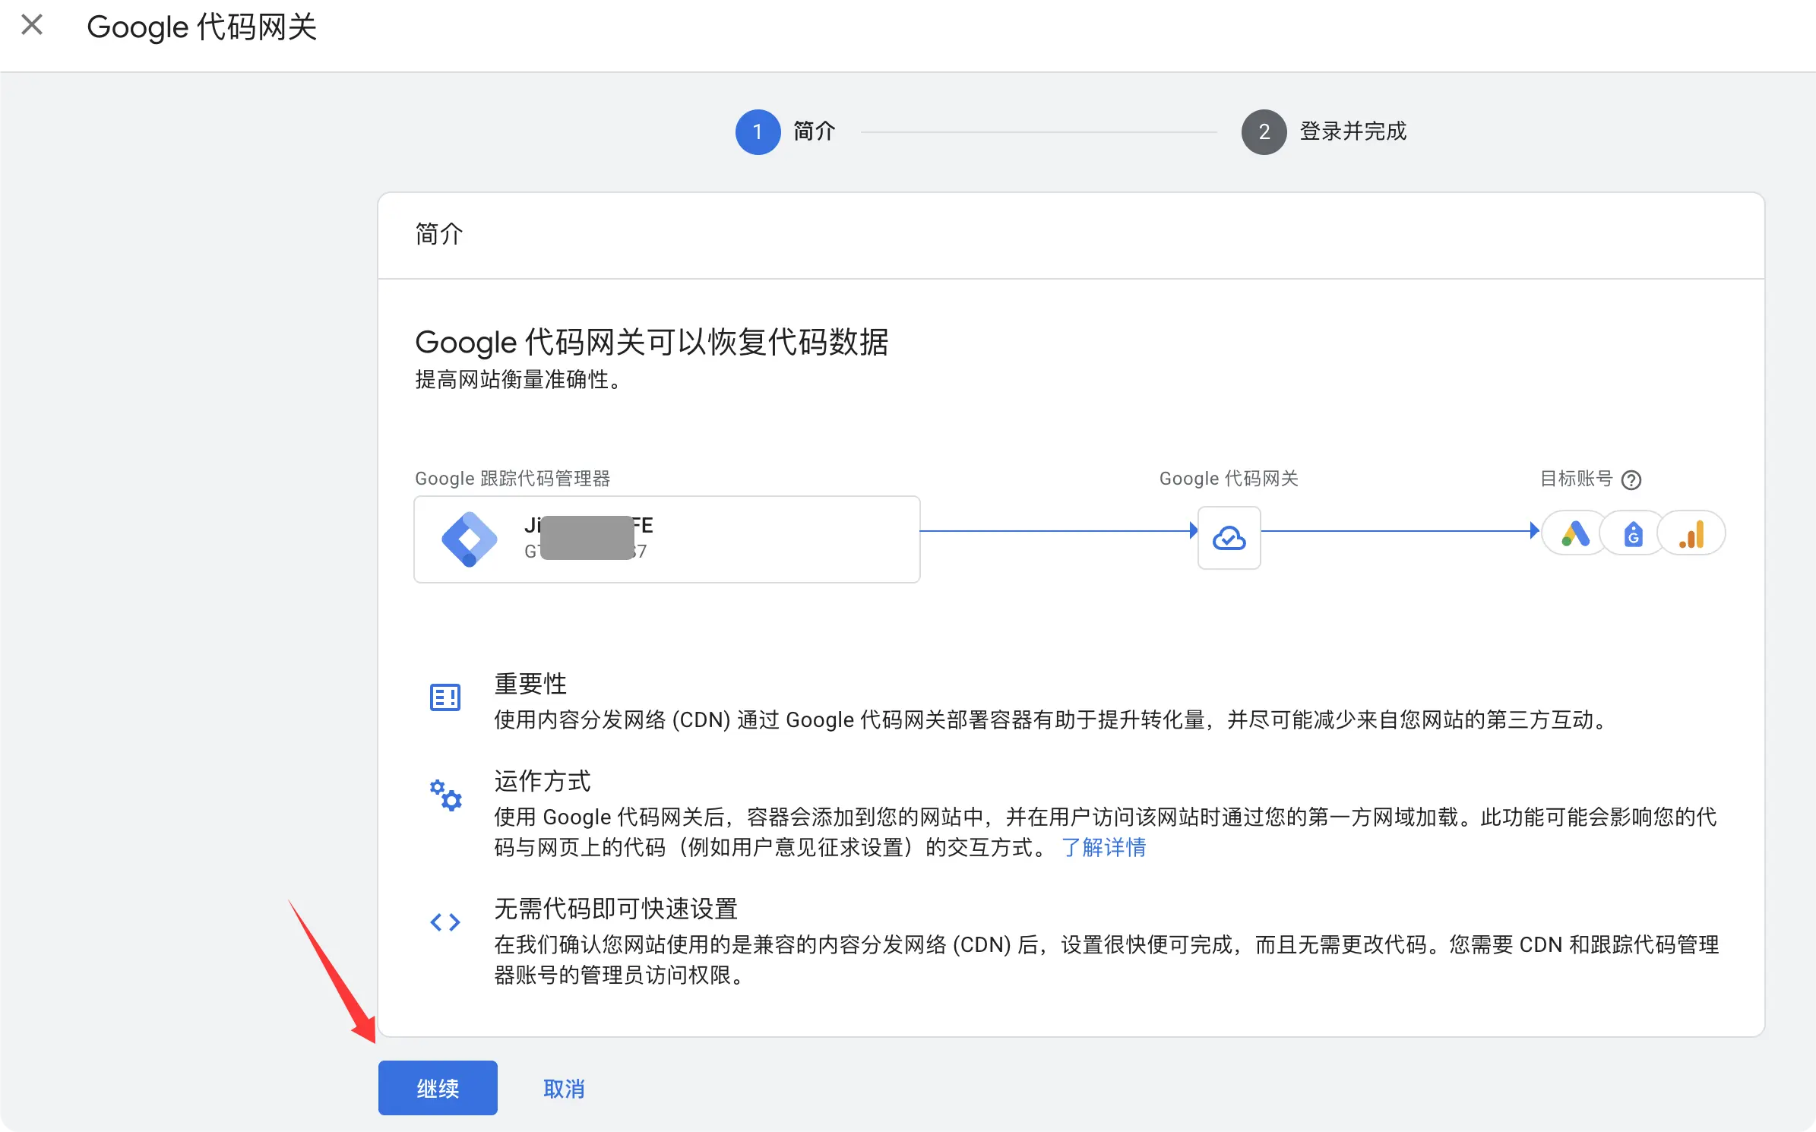Click the 继续 button
This screenshot has width=1816, height=1132.
438,1088
